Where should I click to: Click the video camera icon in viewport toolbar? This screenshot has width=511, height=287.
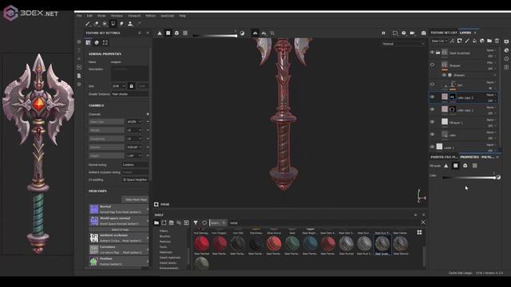coord(412,33)
